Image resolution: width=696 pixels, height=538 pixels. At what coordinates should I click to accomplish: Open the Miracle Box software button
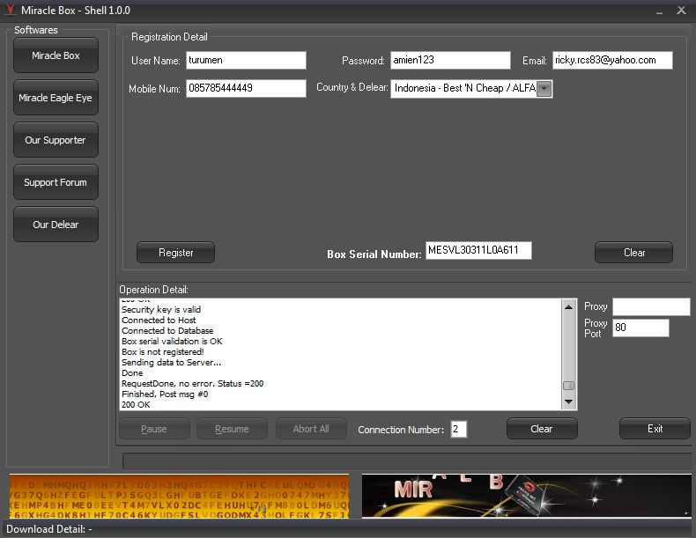pos(56,55)
